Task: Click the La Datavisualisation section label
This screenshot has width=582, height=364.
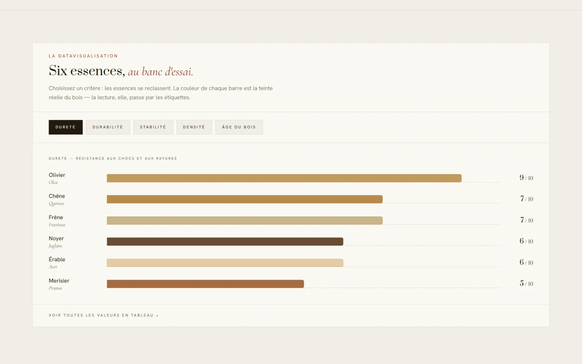Action: (x=83, y=56)
